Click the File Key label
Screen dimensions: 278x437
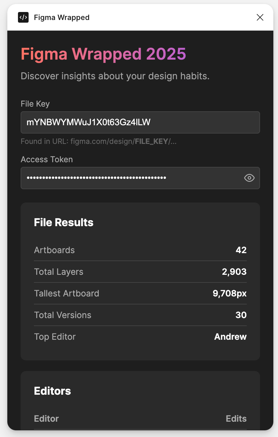coord(35,104)
